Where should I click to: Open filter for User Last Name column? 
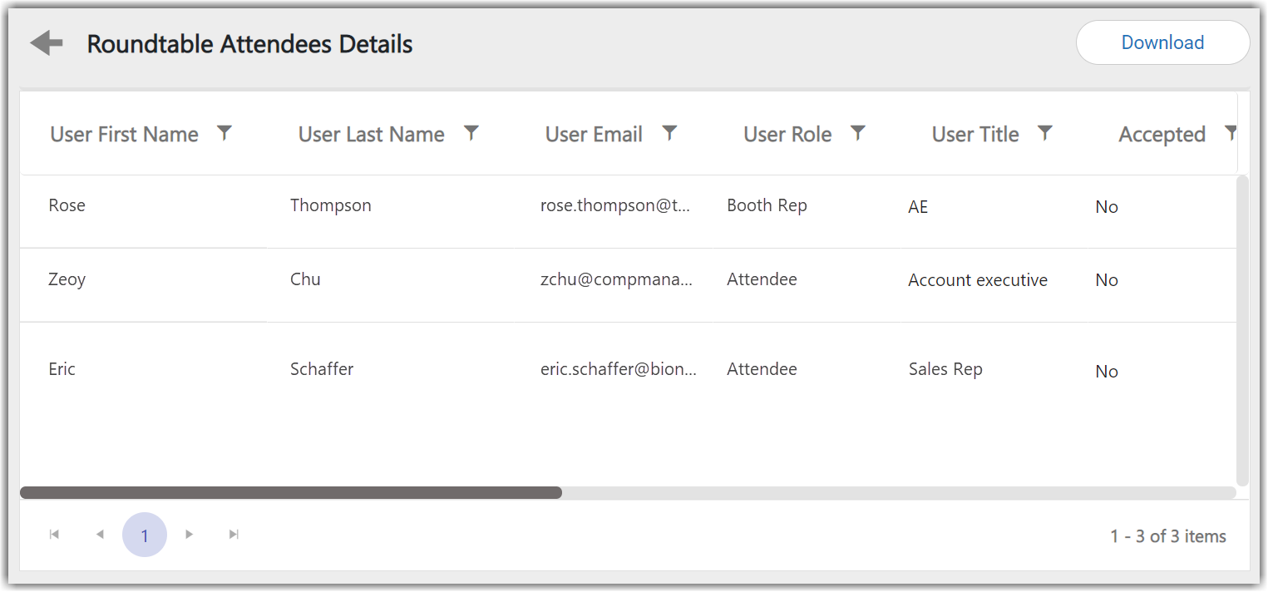pyautogui.click(x=471, y=133)
